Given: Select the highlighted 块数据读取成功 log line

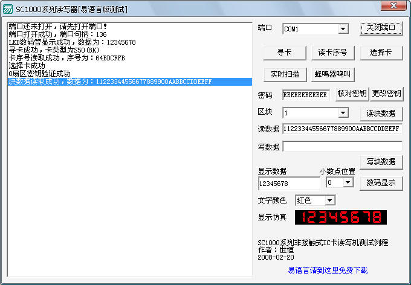Looking at the screenshot, I should pyautogui.click(x=110, y=82).
